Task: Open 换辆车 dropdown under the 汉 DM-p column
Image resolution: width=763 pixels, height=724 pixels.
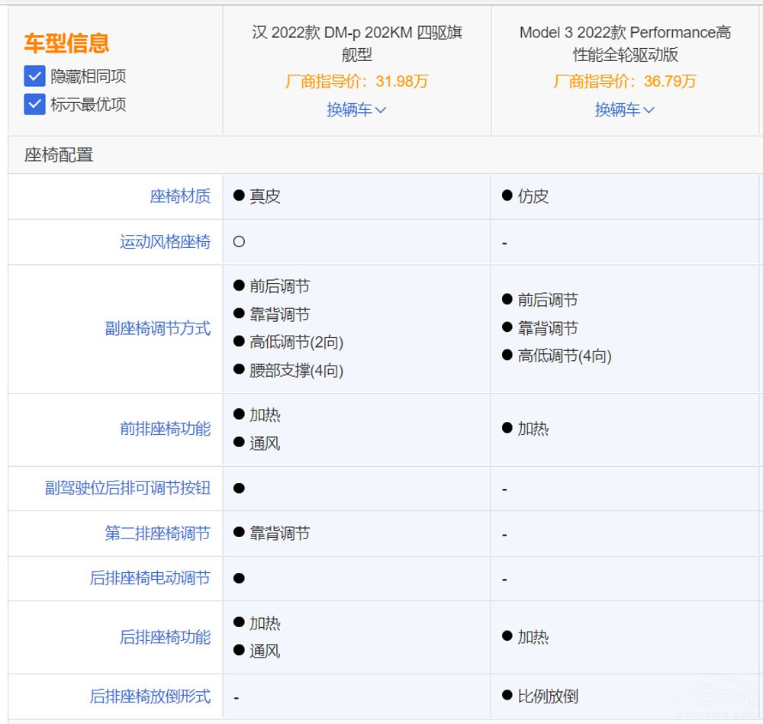Action: [355, 110]
